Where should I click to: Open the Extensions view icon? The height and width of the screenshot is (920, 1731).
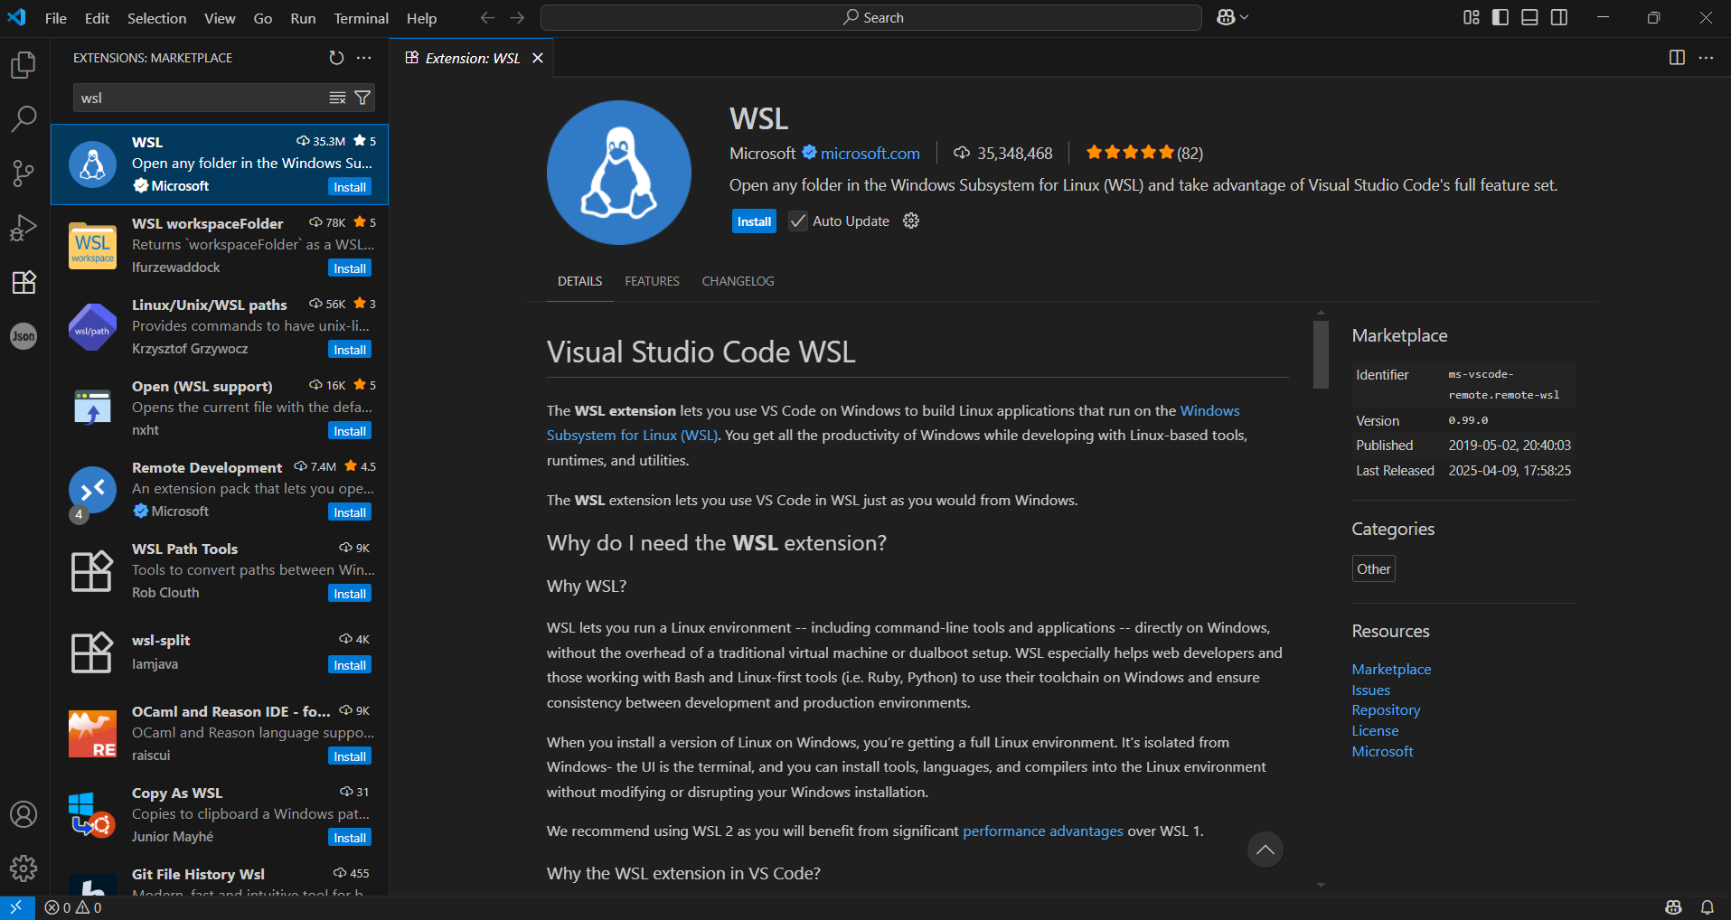(x=24, y=282)
